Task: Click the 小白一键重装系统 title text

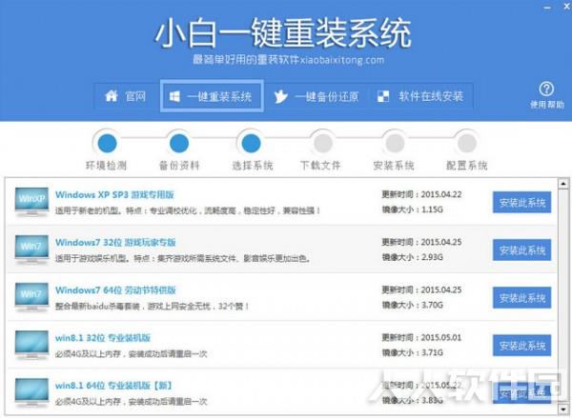Action: tap(283, 33)
